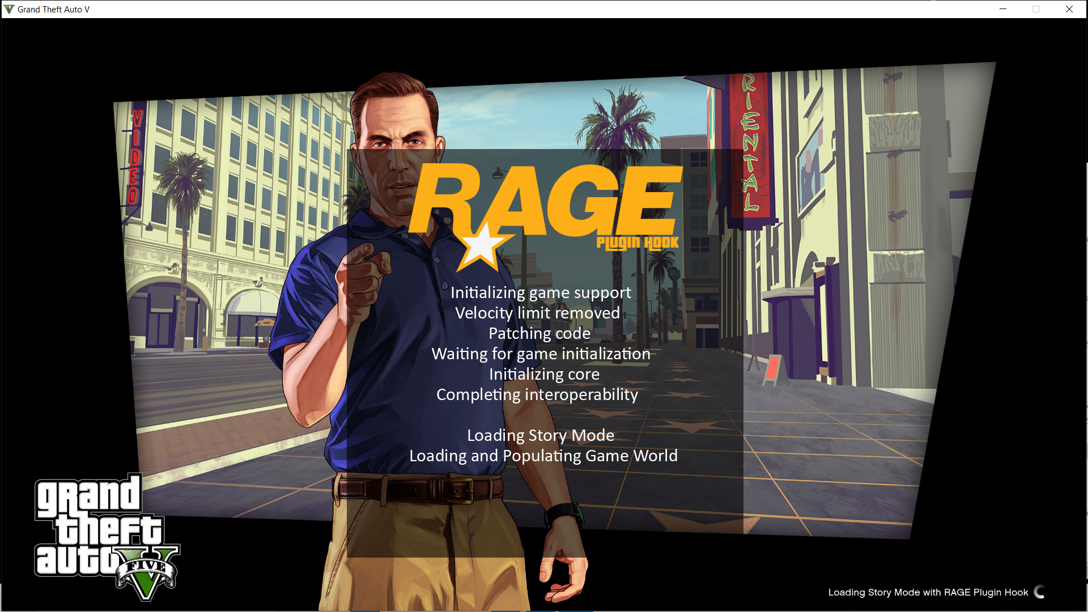This screenshot has width=1088, height=612.
Task: Click the white star in RAGE logo
Action: pos(482,247)
